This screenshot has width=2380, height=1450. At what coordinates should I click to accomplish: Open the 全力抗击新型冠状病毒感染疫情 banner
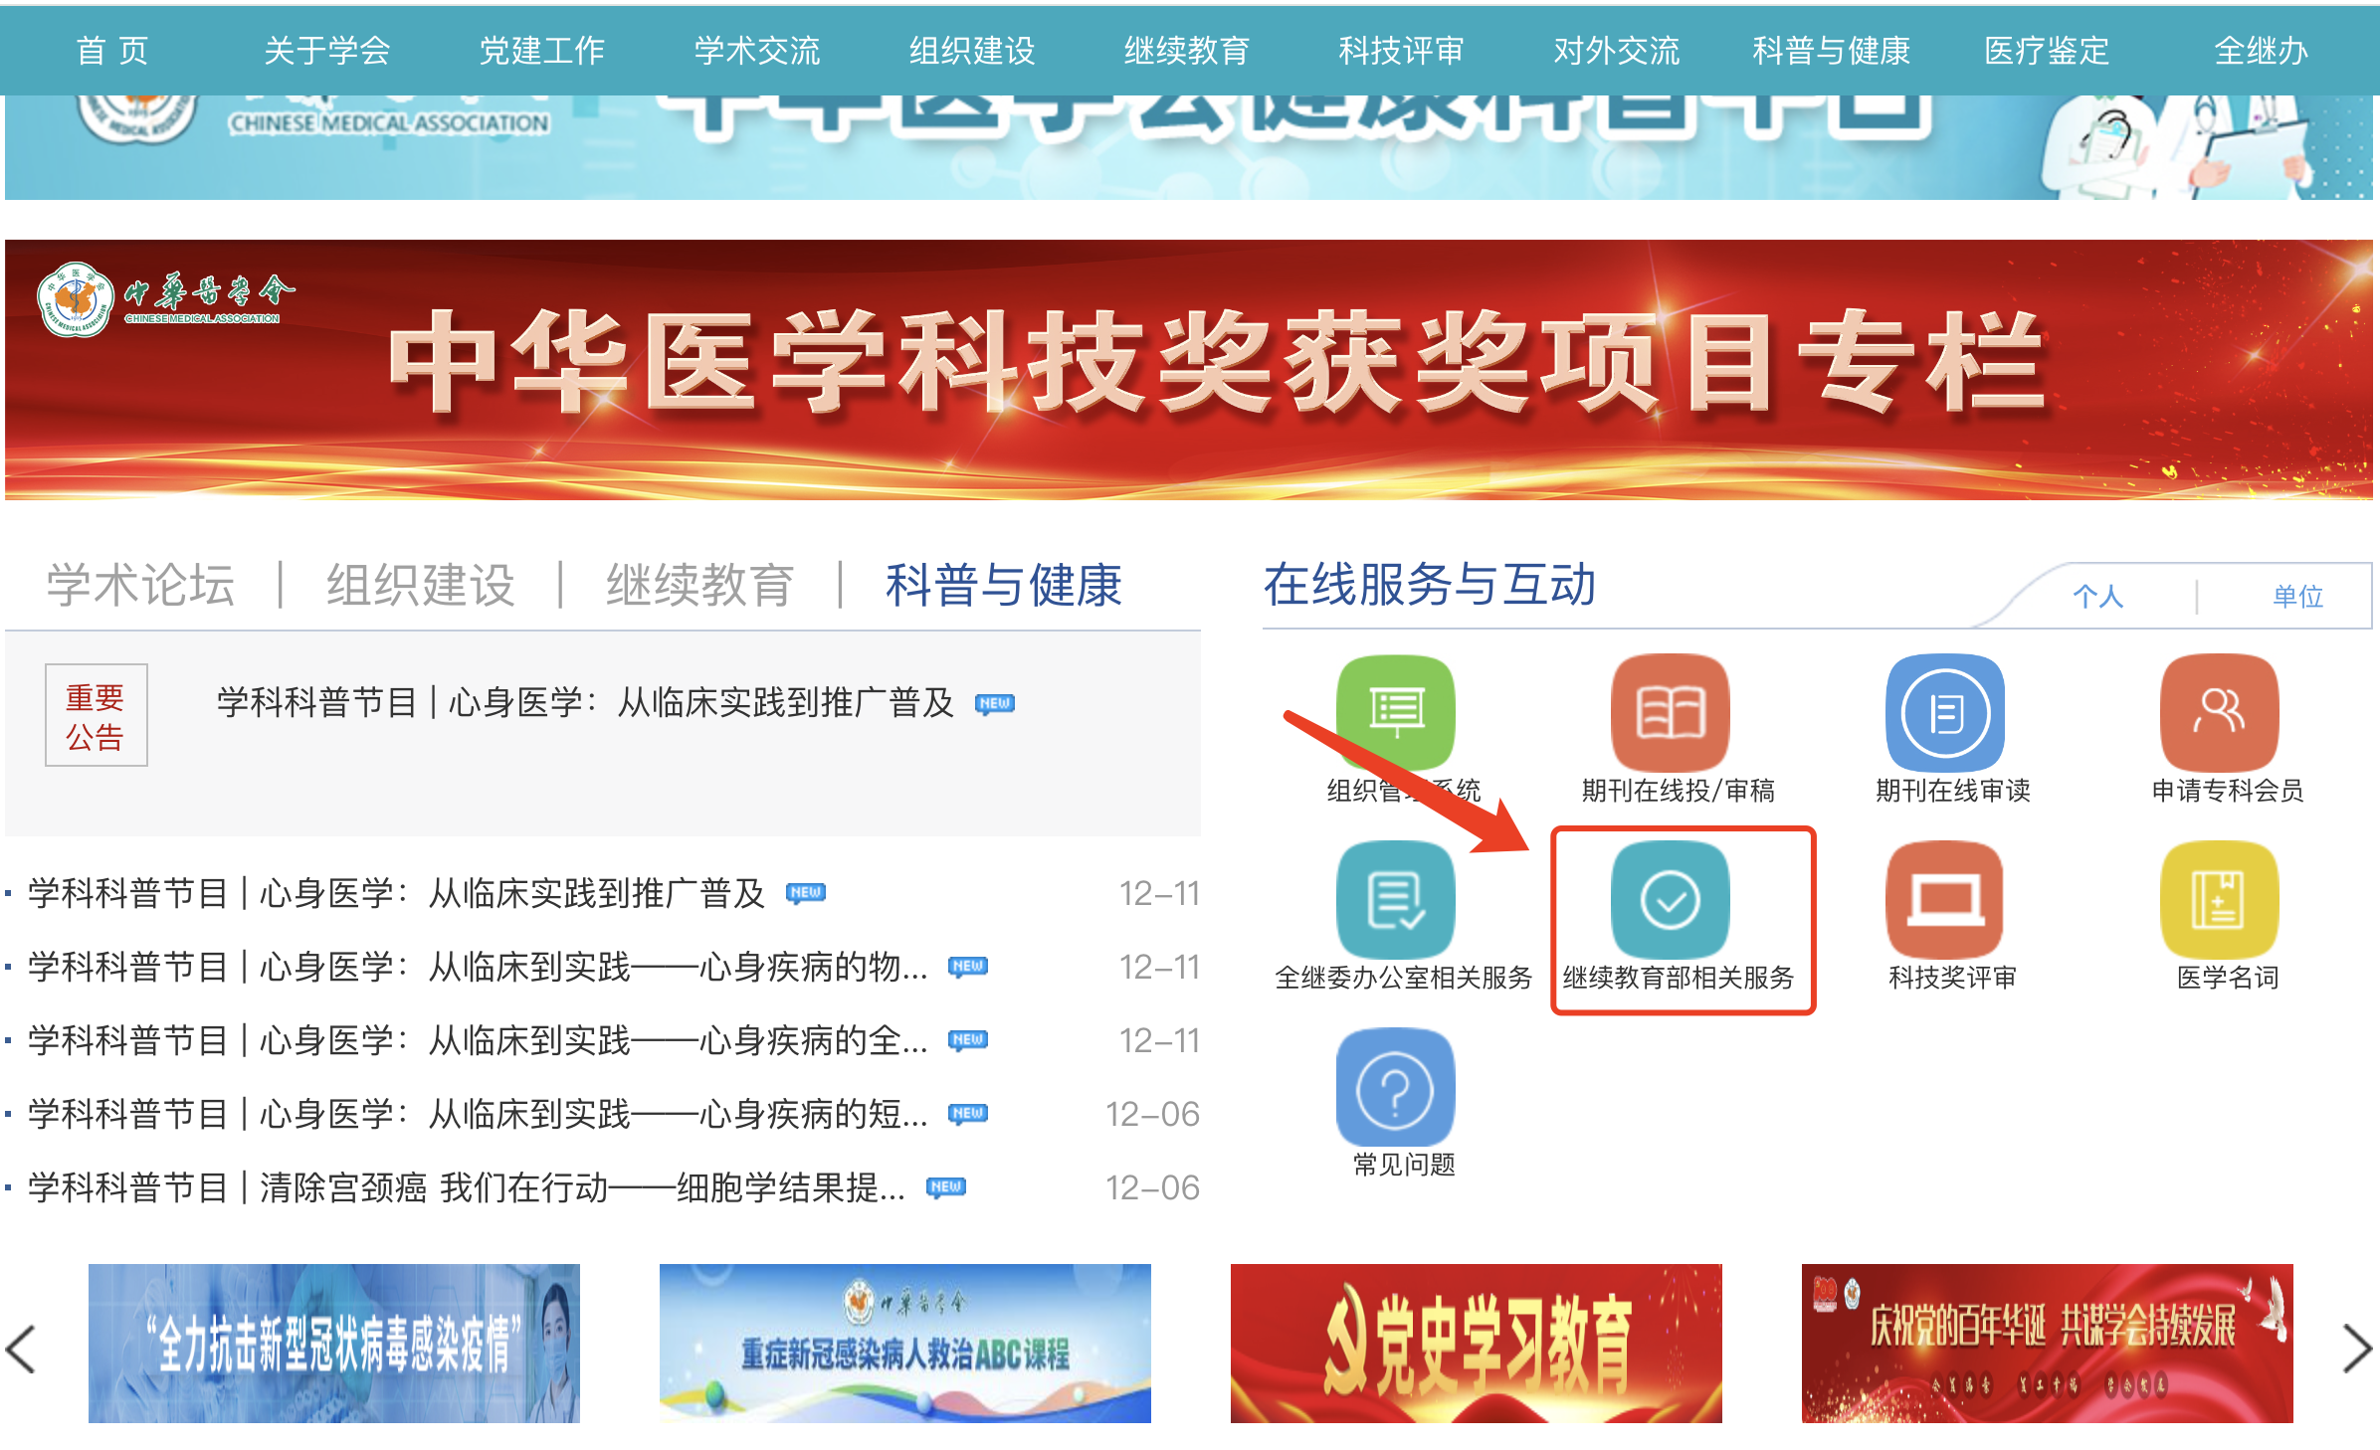pyautogui.click(x=334, y=1343)
